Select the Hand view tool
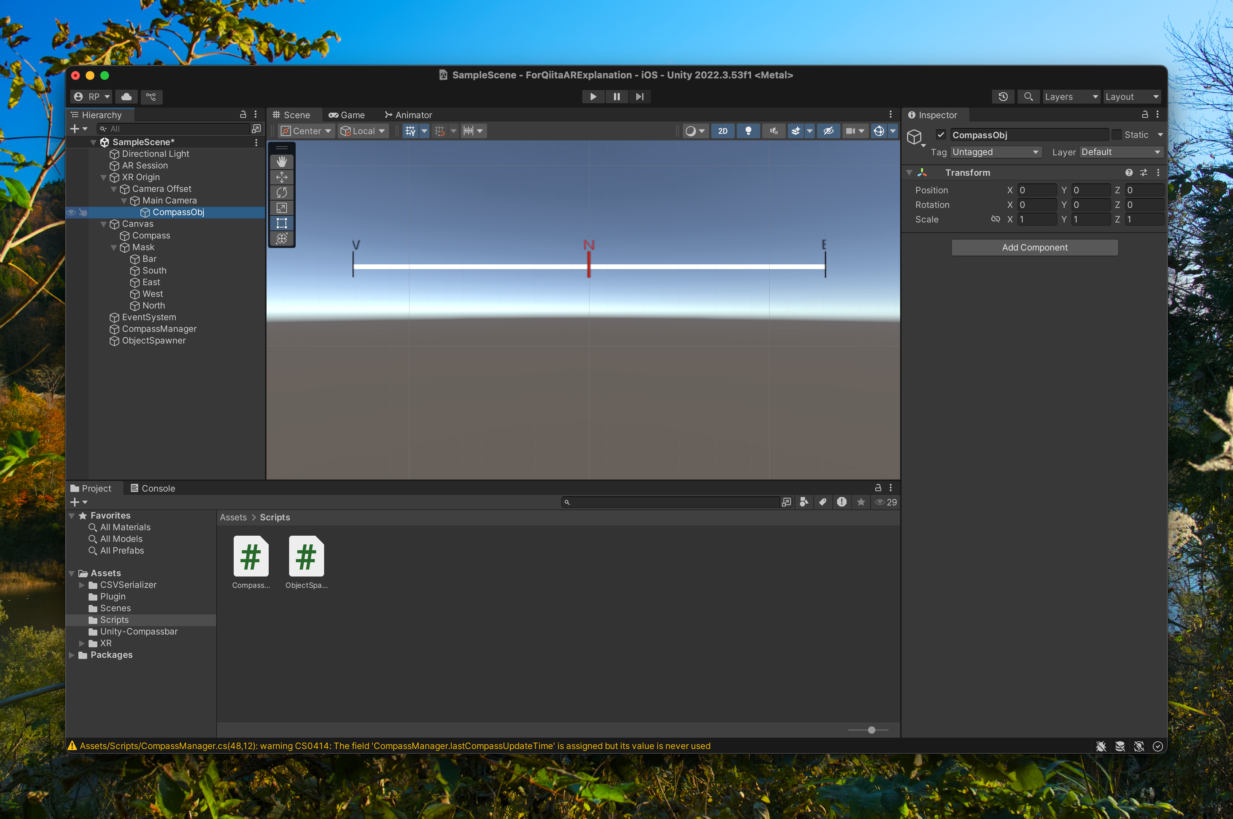 (x=281, y=162)
